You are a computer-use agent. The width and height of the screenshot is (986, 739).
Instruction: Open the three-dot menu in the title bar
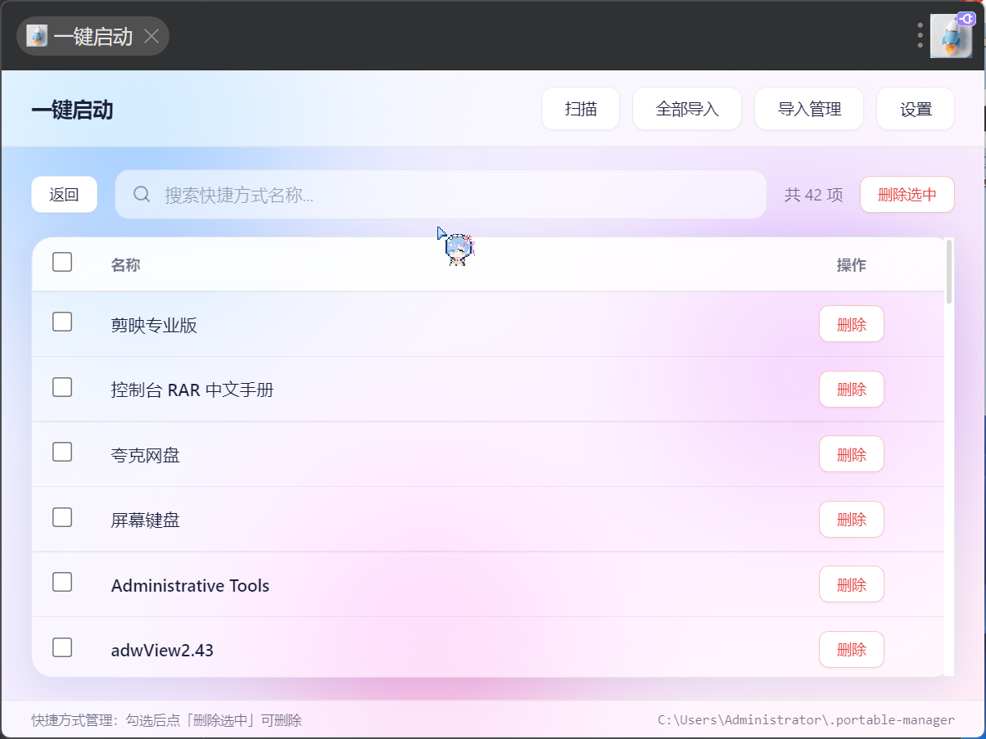tap(920, 36)
